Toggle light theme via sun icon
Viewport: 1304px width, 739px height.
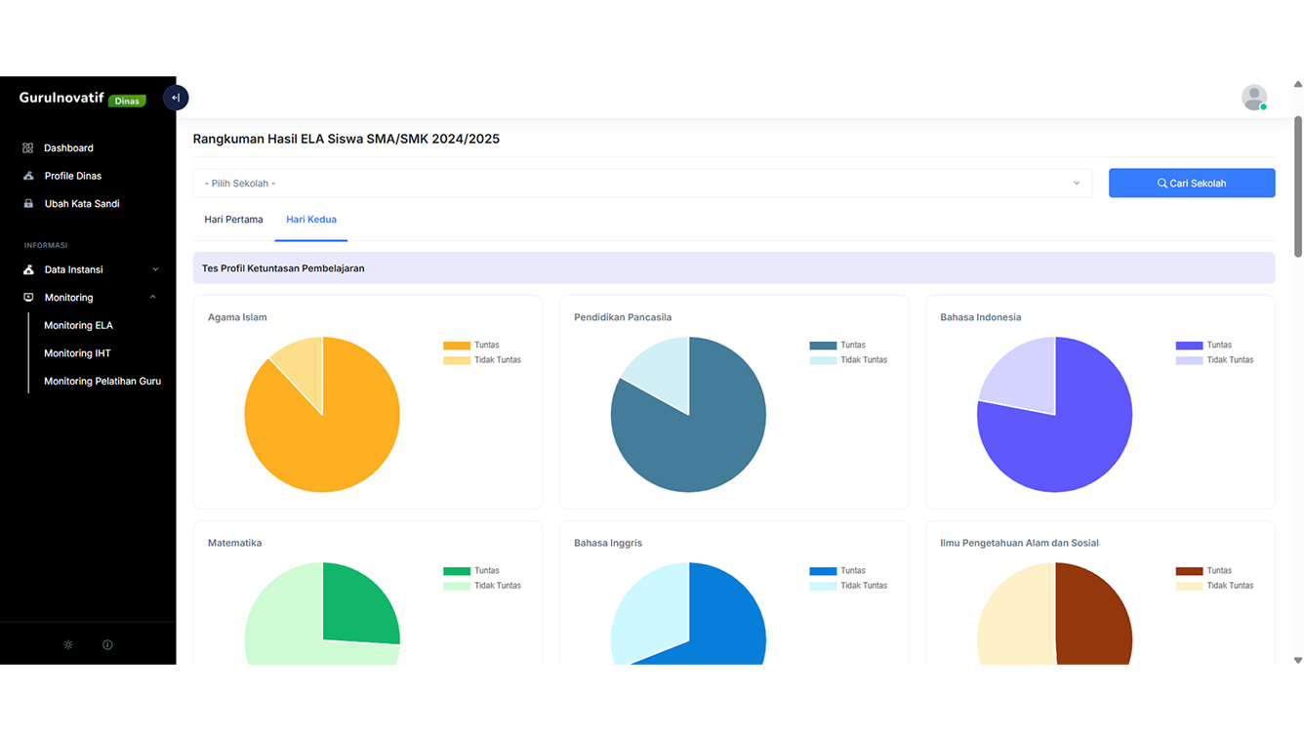pyautogui.click(x=68, y=644)
